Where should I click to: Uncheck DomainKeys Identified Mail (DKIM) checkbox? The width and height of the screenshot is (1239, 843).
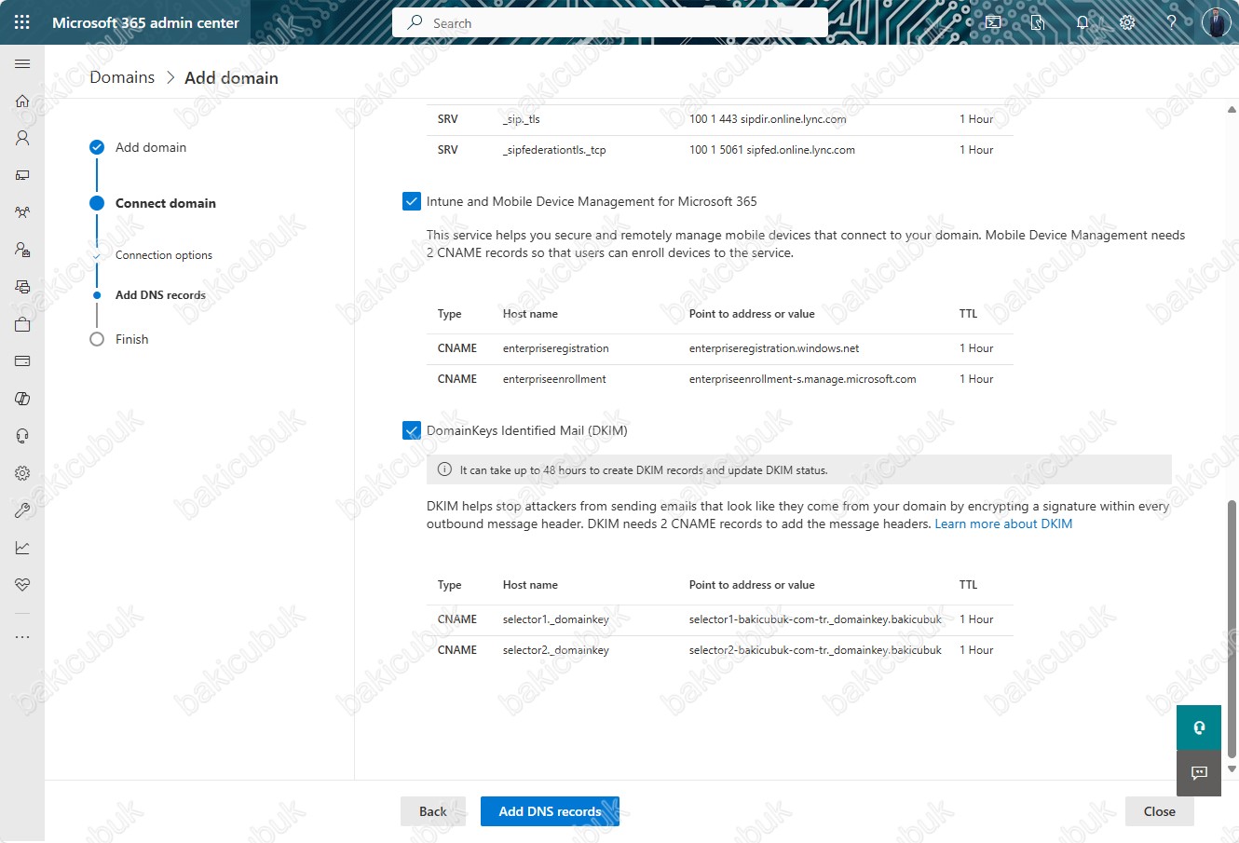[412, 430]
